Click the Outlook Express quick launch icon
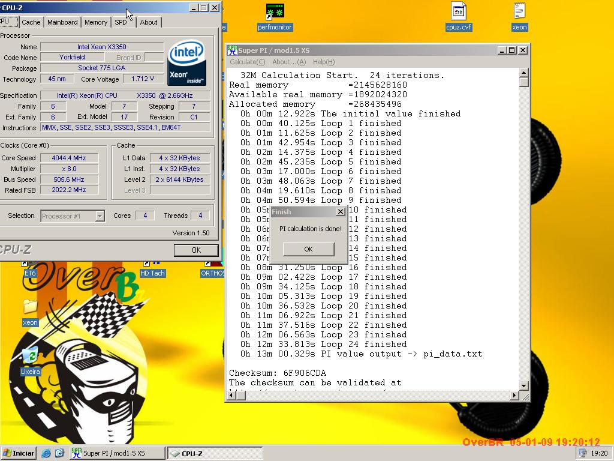This screenshot has width=614, height=461. tap(59, 453)
